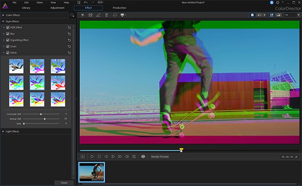
Task: Click the trash delete icon
Action: [107, 15]
